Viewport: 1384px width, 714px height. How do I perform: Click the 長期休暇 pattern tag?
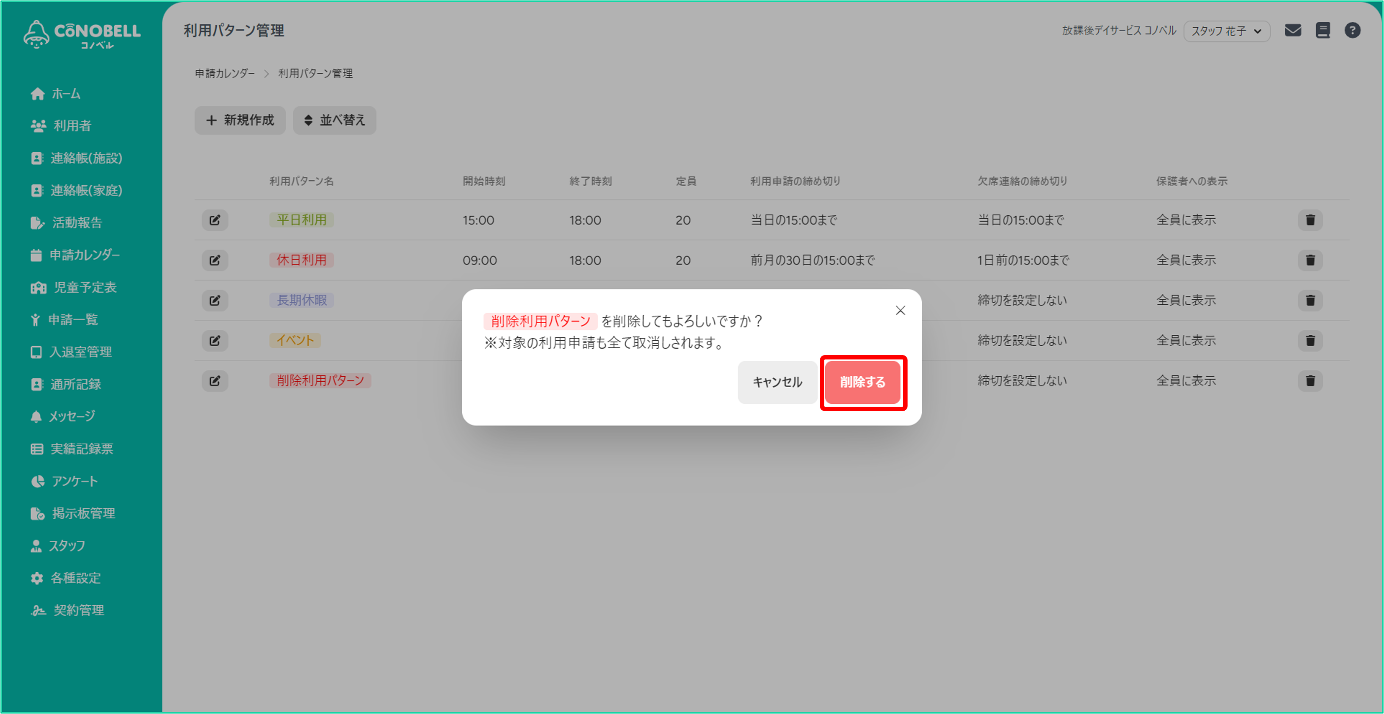302,301
